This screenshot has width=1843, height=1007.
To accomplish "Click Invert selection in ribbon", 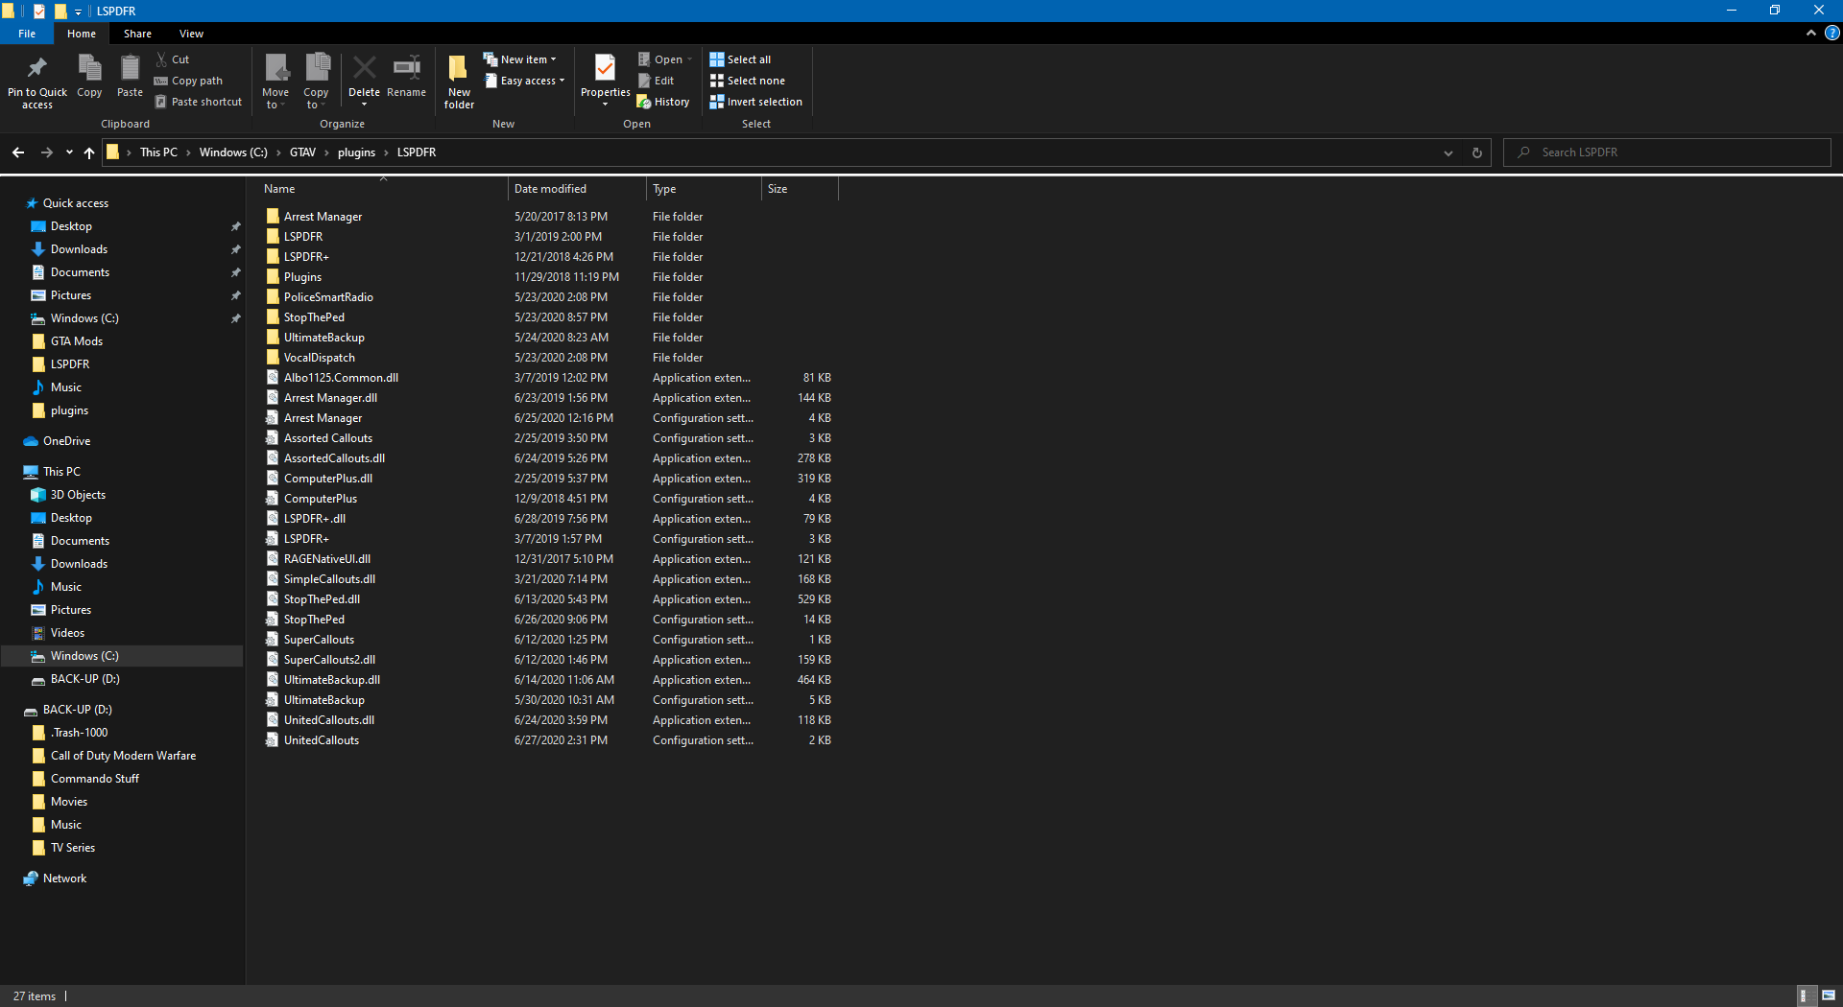I will [755, 102].
